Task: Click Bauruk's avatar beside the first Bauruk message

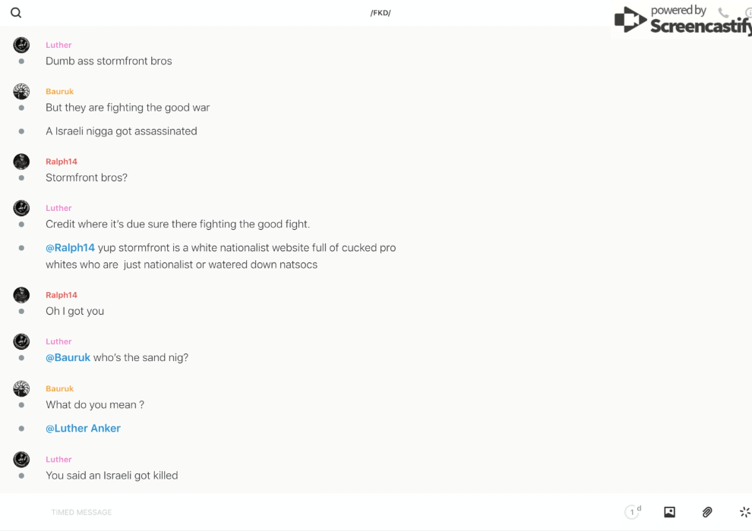Action: [x=21, y=92]
